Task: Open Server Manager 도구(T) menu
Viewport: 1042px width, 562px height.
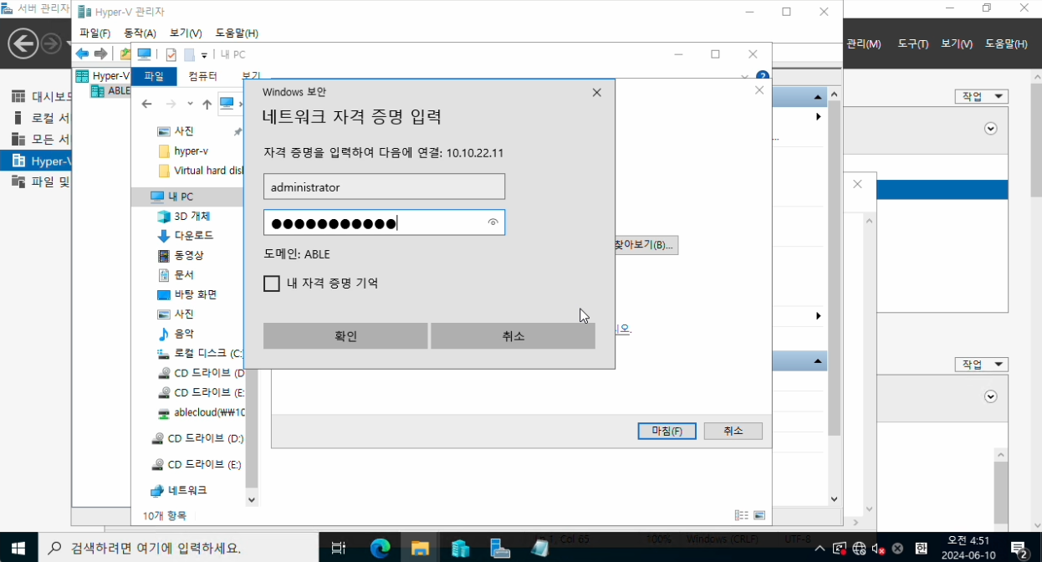Action: 913,43
